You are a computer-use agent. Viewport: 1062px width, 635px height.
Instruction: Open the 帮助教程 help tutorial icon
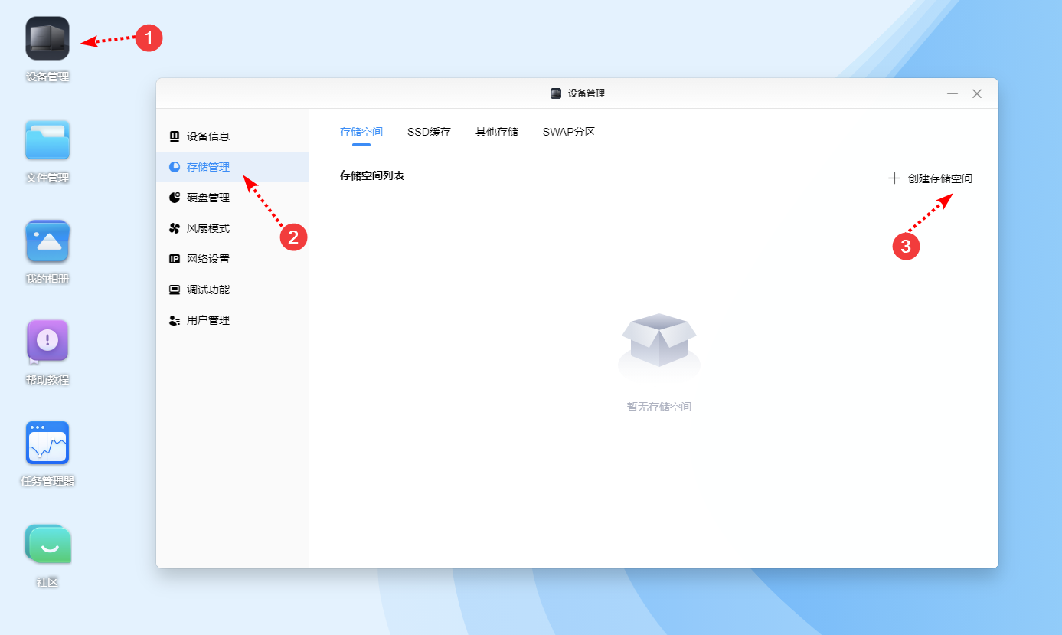pos(47,341)
